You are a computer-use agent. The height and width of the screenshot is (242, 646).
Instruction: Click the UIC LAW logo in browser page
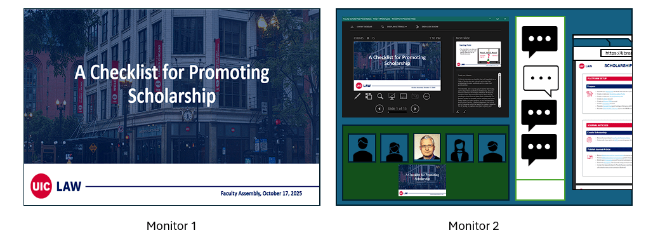(586, 66)
